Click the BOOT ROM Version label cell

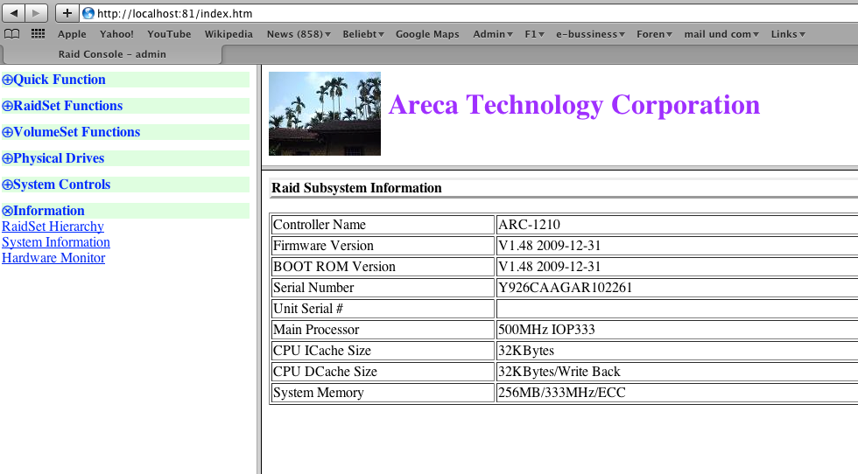click(383, 267)
